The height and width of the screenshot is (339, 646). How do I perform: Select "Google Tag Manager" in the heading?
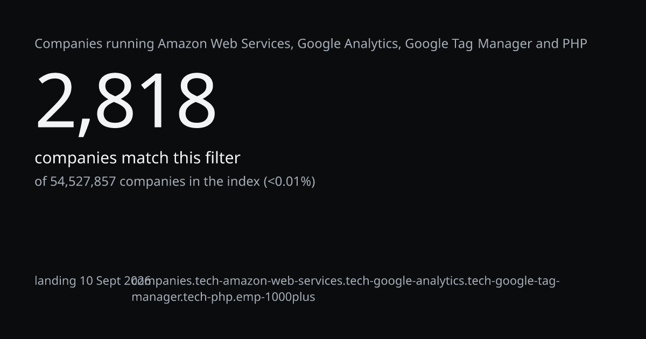coord(468,44)
